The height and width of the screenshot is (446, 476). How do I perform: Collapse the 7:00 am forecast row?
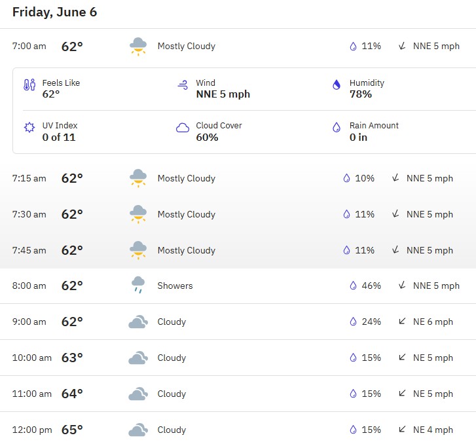click(x=238, y=46)
